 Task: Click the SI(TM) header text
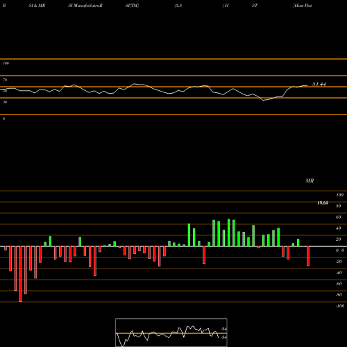pos(132,6)
